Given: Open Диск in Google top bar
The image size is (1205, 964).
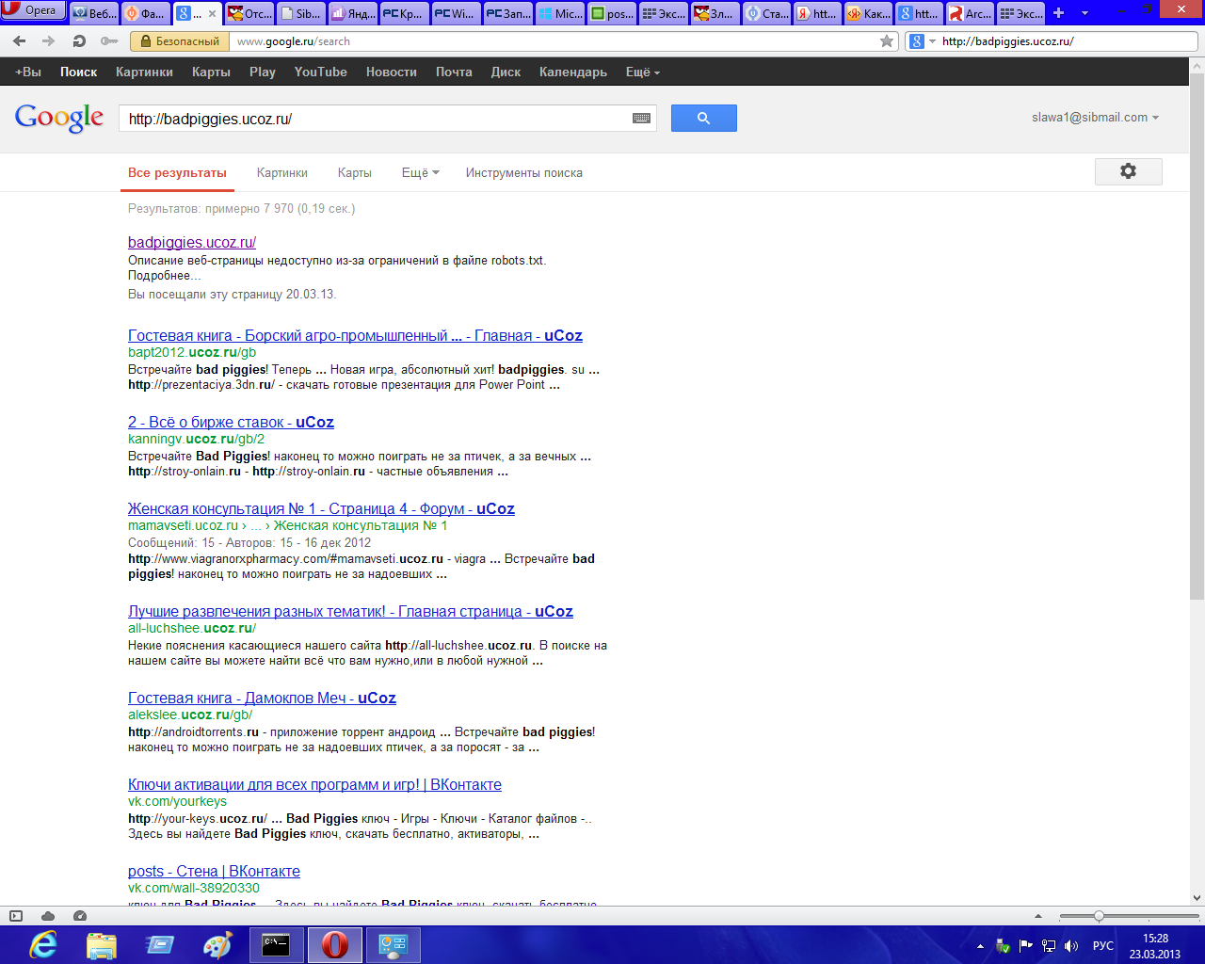Looking at the screenshot, I should (506, 72).
